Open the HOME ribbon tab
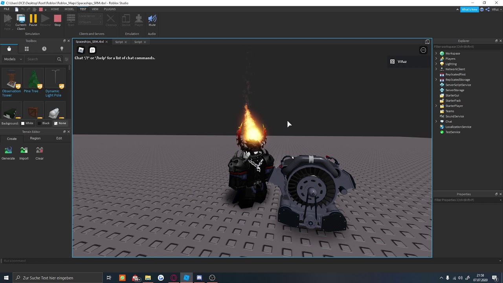This screenshot has height=283, width=503. click(x=55, y=9)
